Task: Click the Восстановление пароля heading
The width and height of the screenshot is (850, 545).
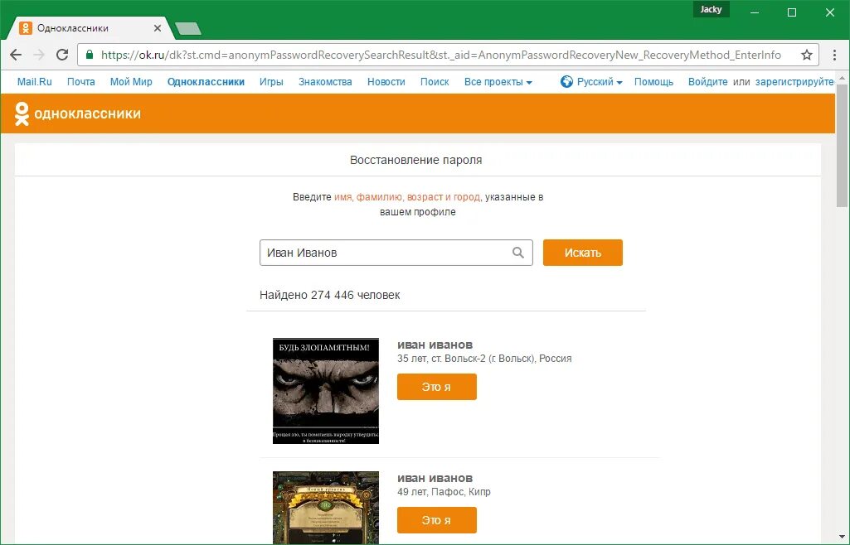Action: (x=415, y=160)
